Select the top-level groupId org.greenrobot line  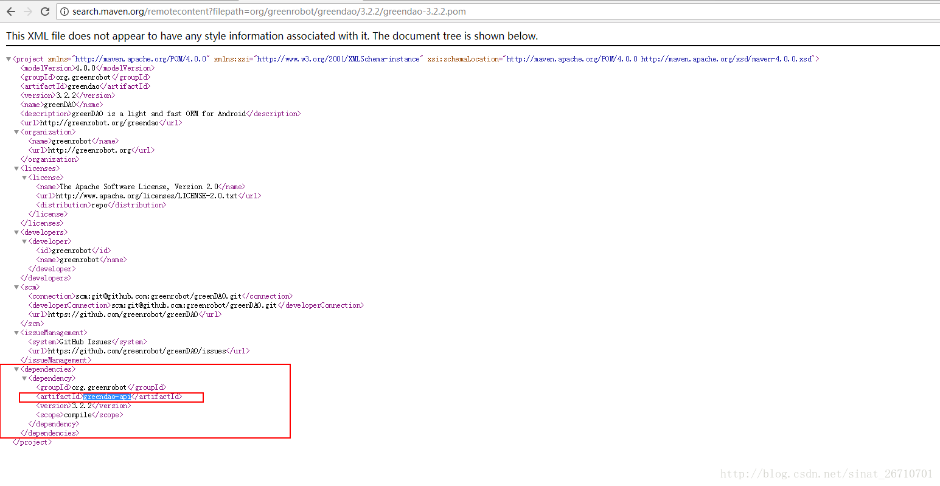[x=85, y=77]
